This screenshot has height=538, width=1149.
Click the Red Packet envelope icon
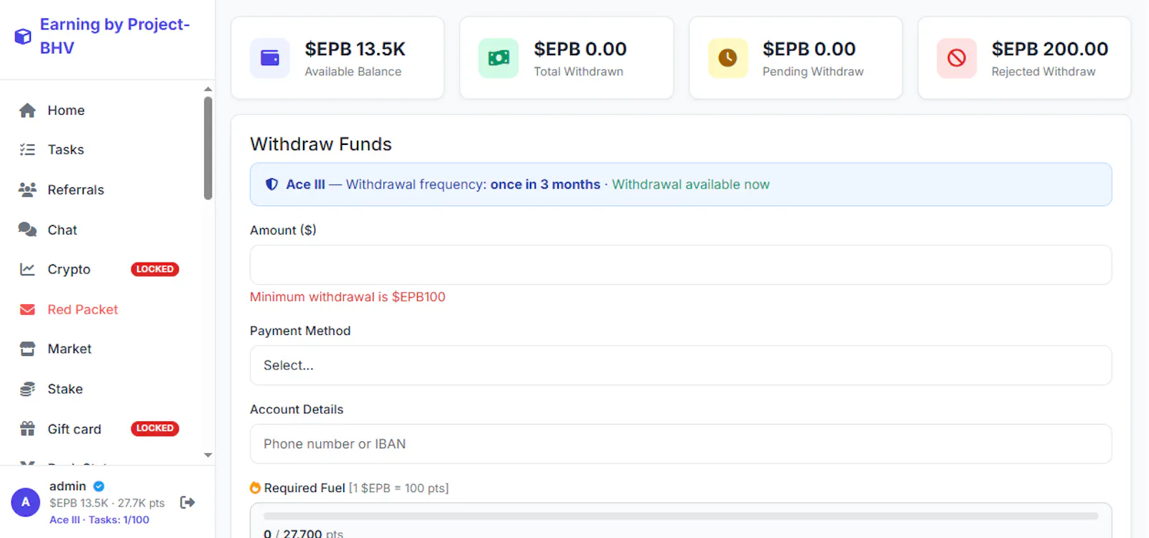coord(27,309)
